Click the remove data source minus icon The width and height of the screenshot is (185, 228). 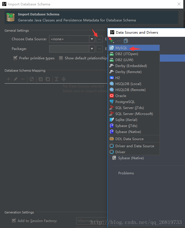[119, 41]
